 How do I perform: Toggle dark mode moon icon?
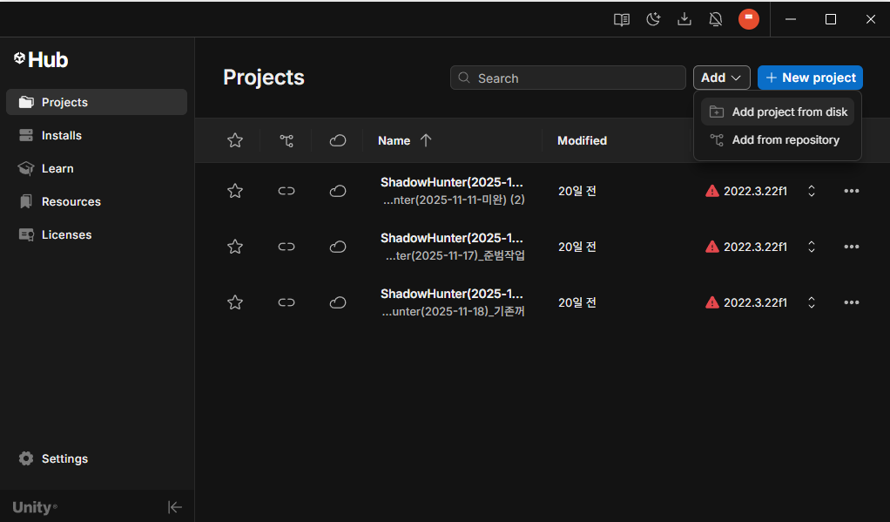(653, 19)
